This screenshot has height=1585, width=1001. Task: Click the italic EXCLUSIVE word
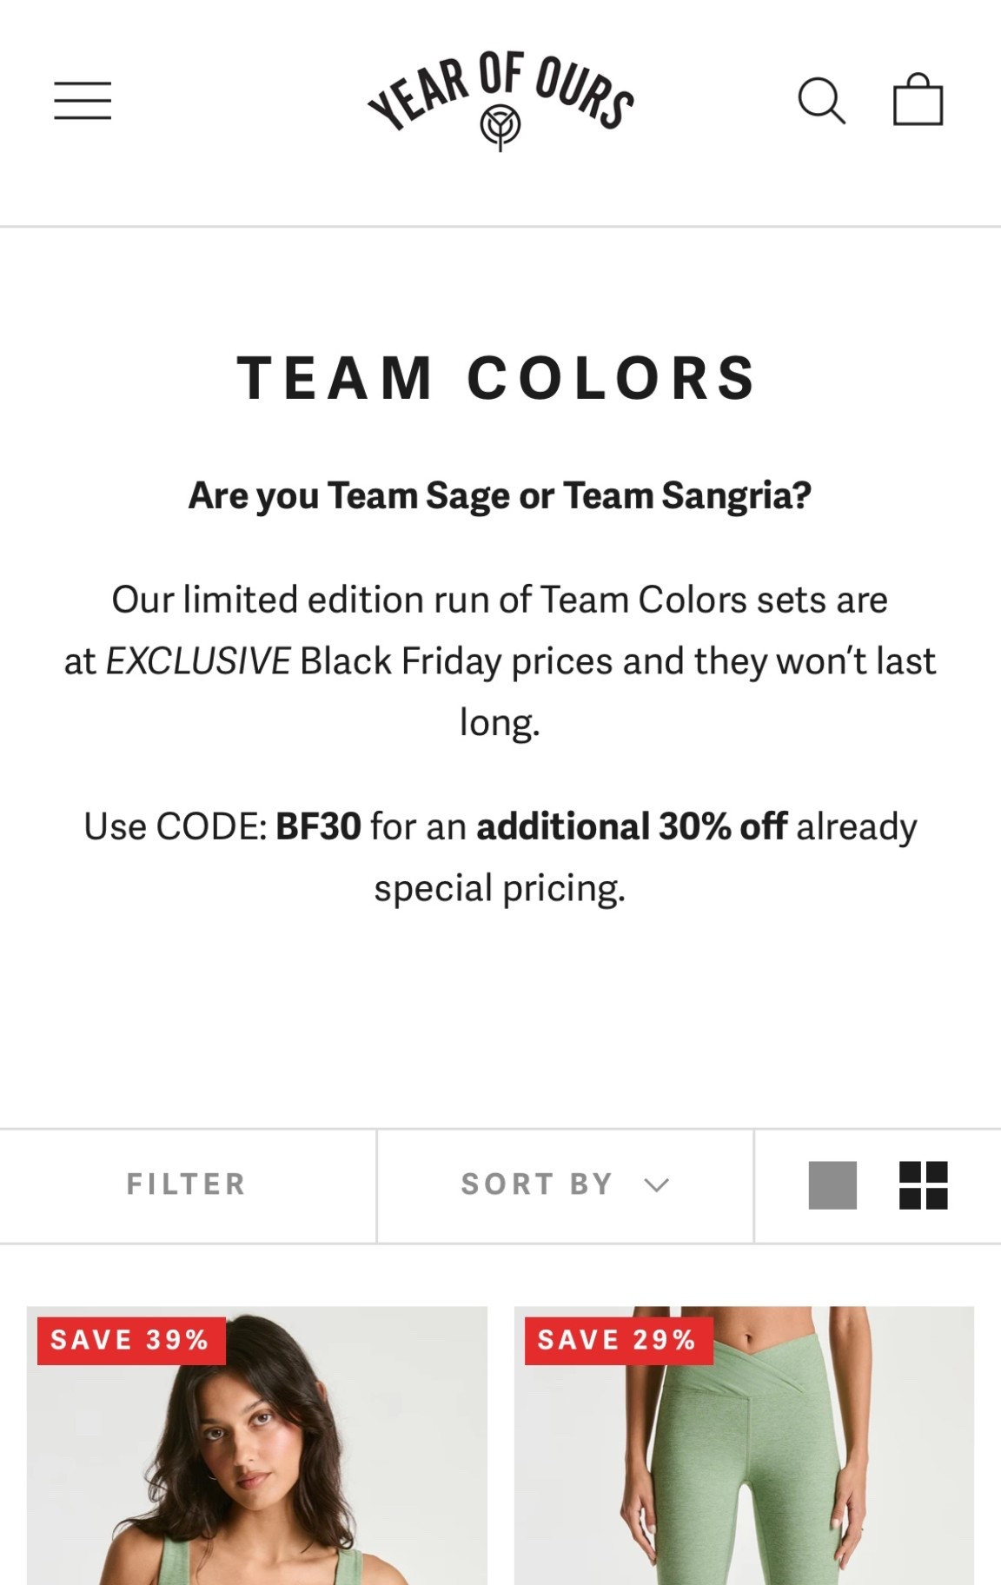click(x=198, y=661)
